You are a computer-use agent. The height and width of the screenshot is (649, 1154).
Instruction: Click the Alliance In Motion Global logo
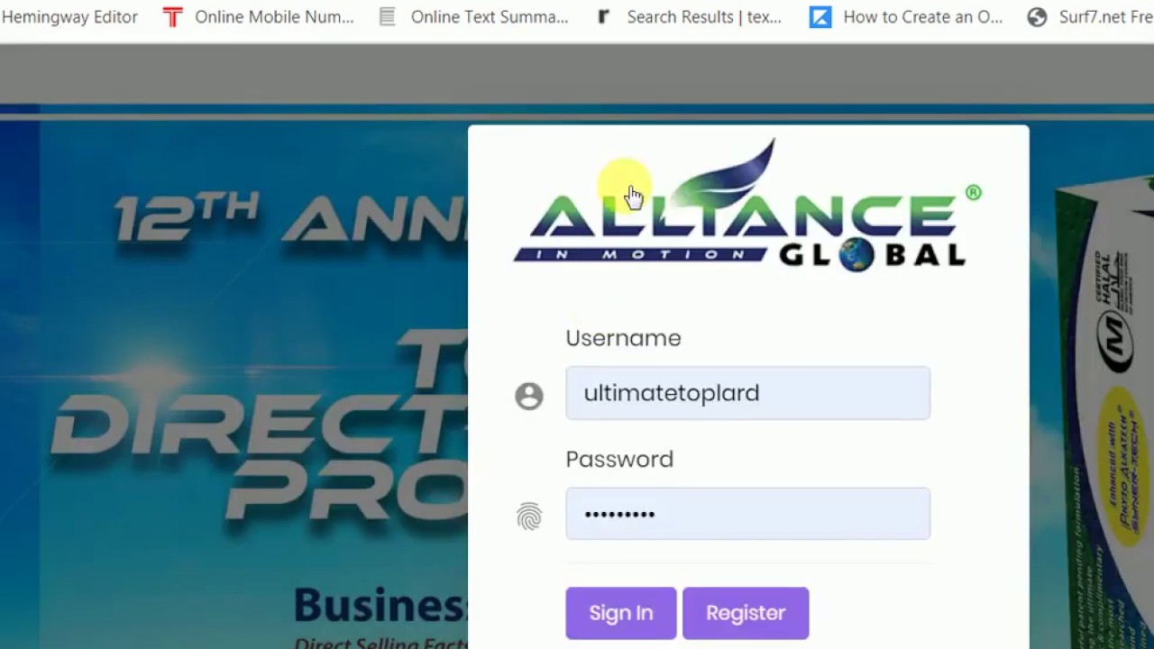[747, 206]
